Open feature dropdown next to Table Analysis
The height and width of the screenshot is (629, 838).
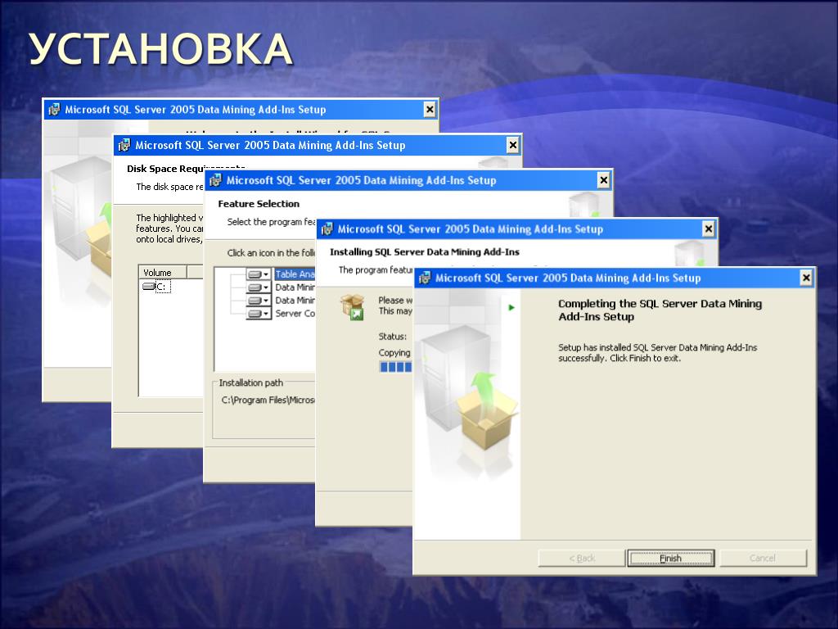259,274
